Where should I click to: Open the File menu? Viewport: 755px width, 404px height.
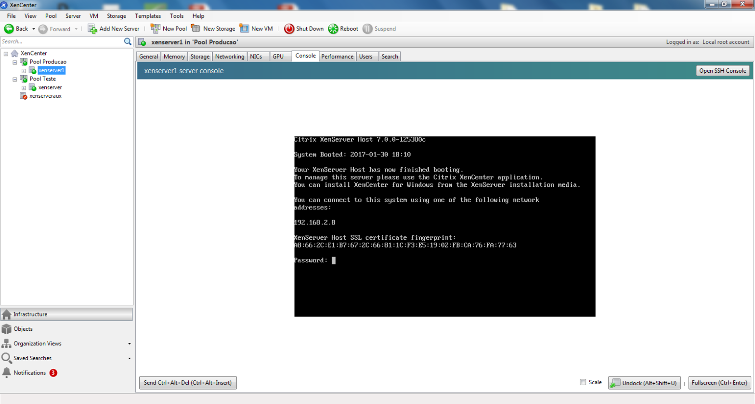click(x=11, y=16)
